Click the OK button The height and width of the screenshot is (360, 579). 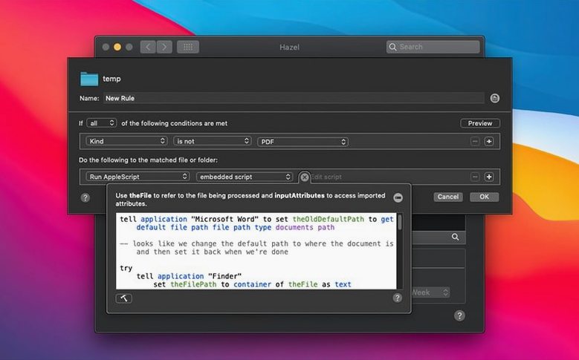pos(484,197)
